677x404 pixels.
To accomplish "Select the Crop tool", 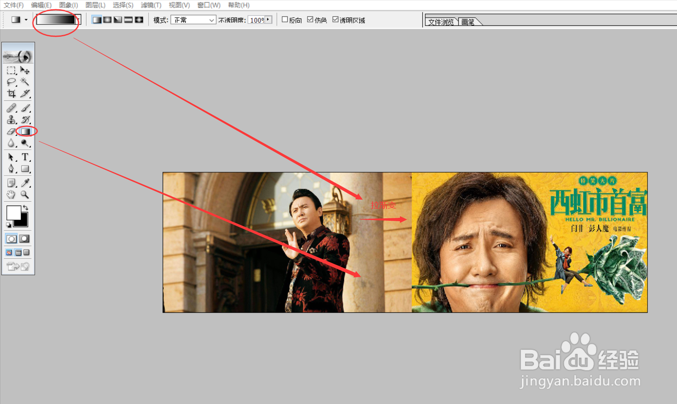I will coord(11,93).
